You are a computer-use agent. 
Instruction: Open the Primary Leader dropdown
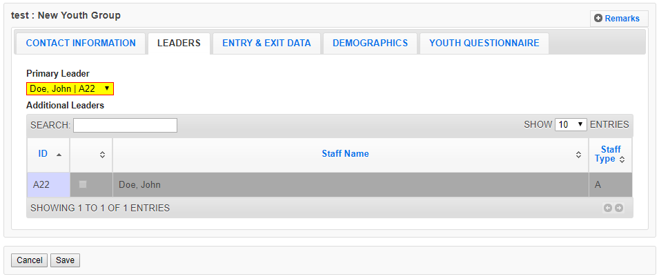[70, 88]
